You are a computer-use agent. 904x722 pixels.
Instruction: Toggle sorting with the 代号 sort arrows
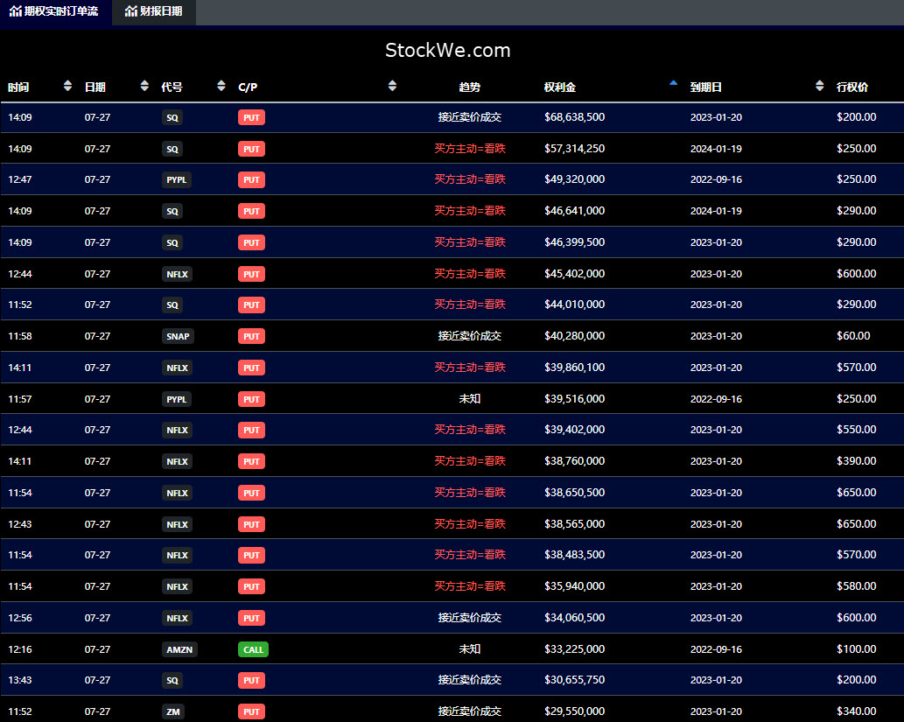click(221, 86)
